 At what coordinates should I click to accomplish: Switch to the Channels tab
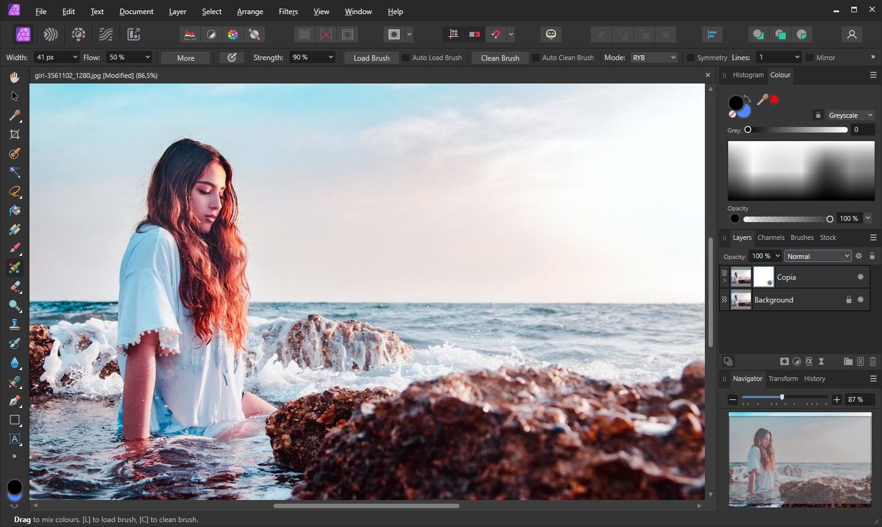click(x=770, y=237)
